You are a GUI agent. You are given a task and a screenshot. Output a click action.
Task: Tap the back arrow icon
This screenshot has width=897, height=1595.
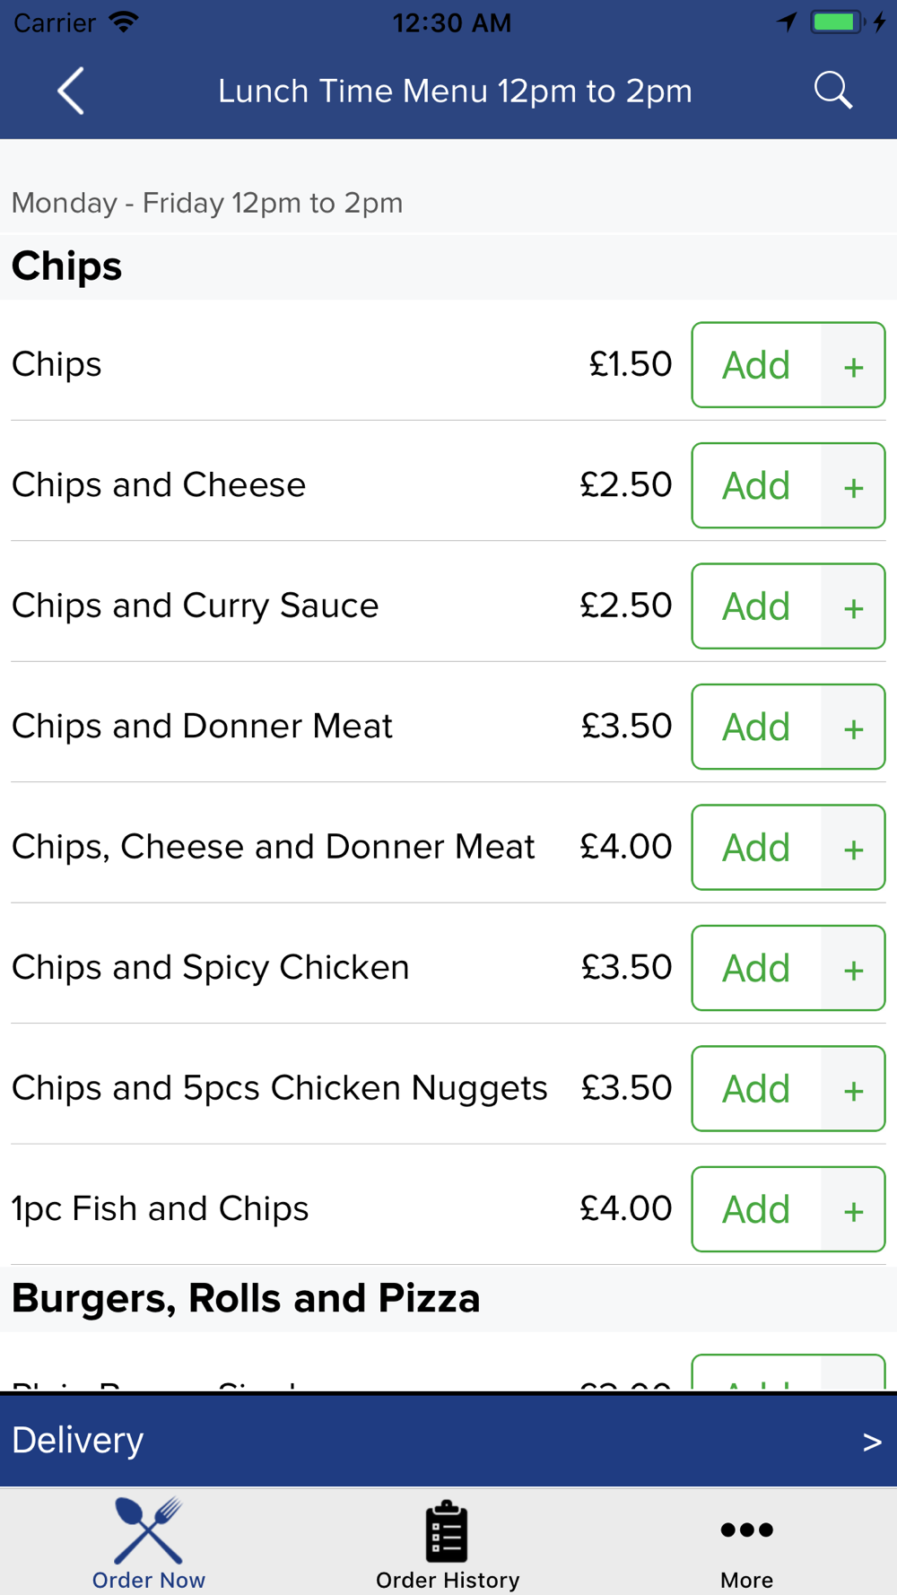(71, 91)
